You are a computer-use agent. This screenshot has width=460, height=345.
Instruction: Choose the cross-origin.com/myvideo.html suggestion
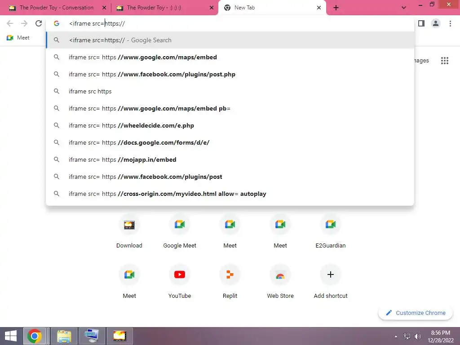230,194
